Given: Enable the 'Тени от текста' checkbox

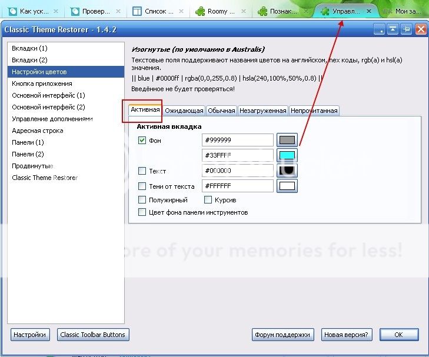Looking at the screenshot, I should point(142,186).
